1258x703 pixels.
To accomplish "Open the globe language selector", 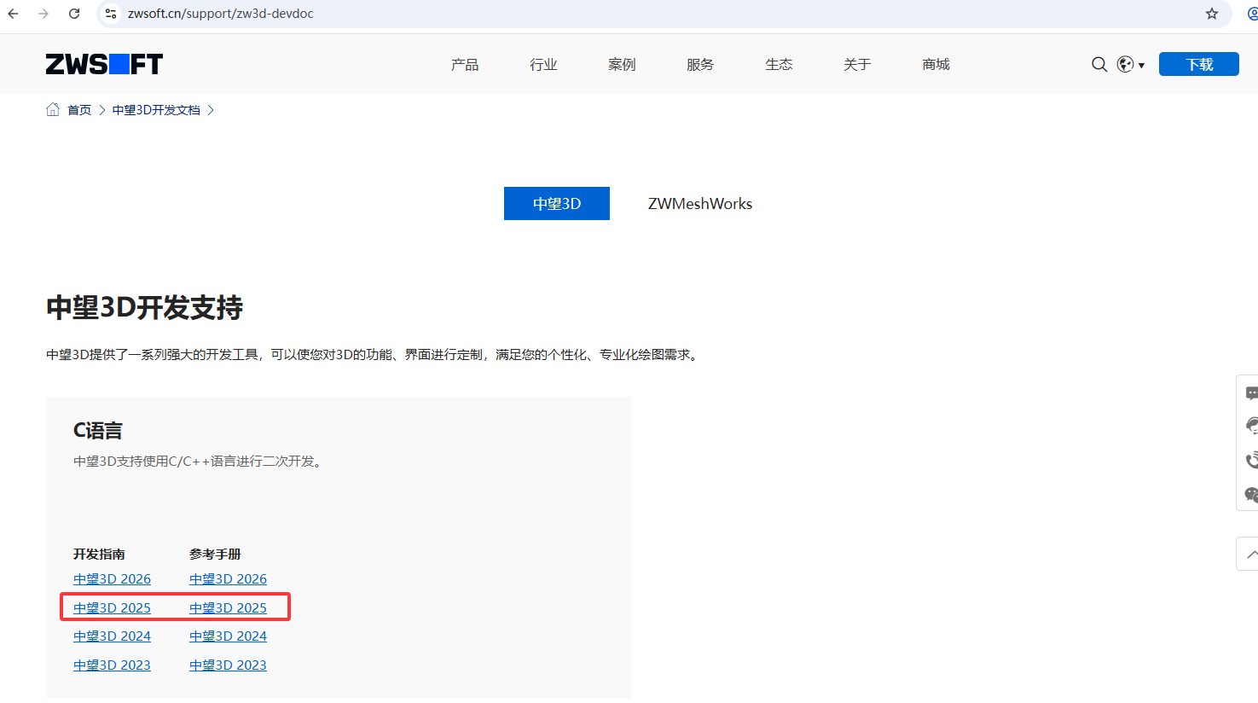I will pyautogui.click(x=1130, y=64).
